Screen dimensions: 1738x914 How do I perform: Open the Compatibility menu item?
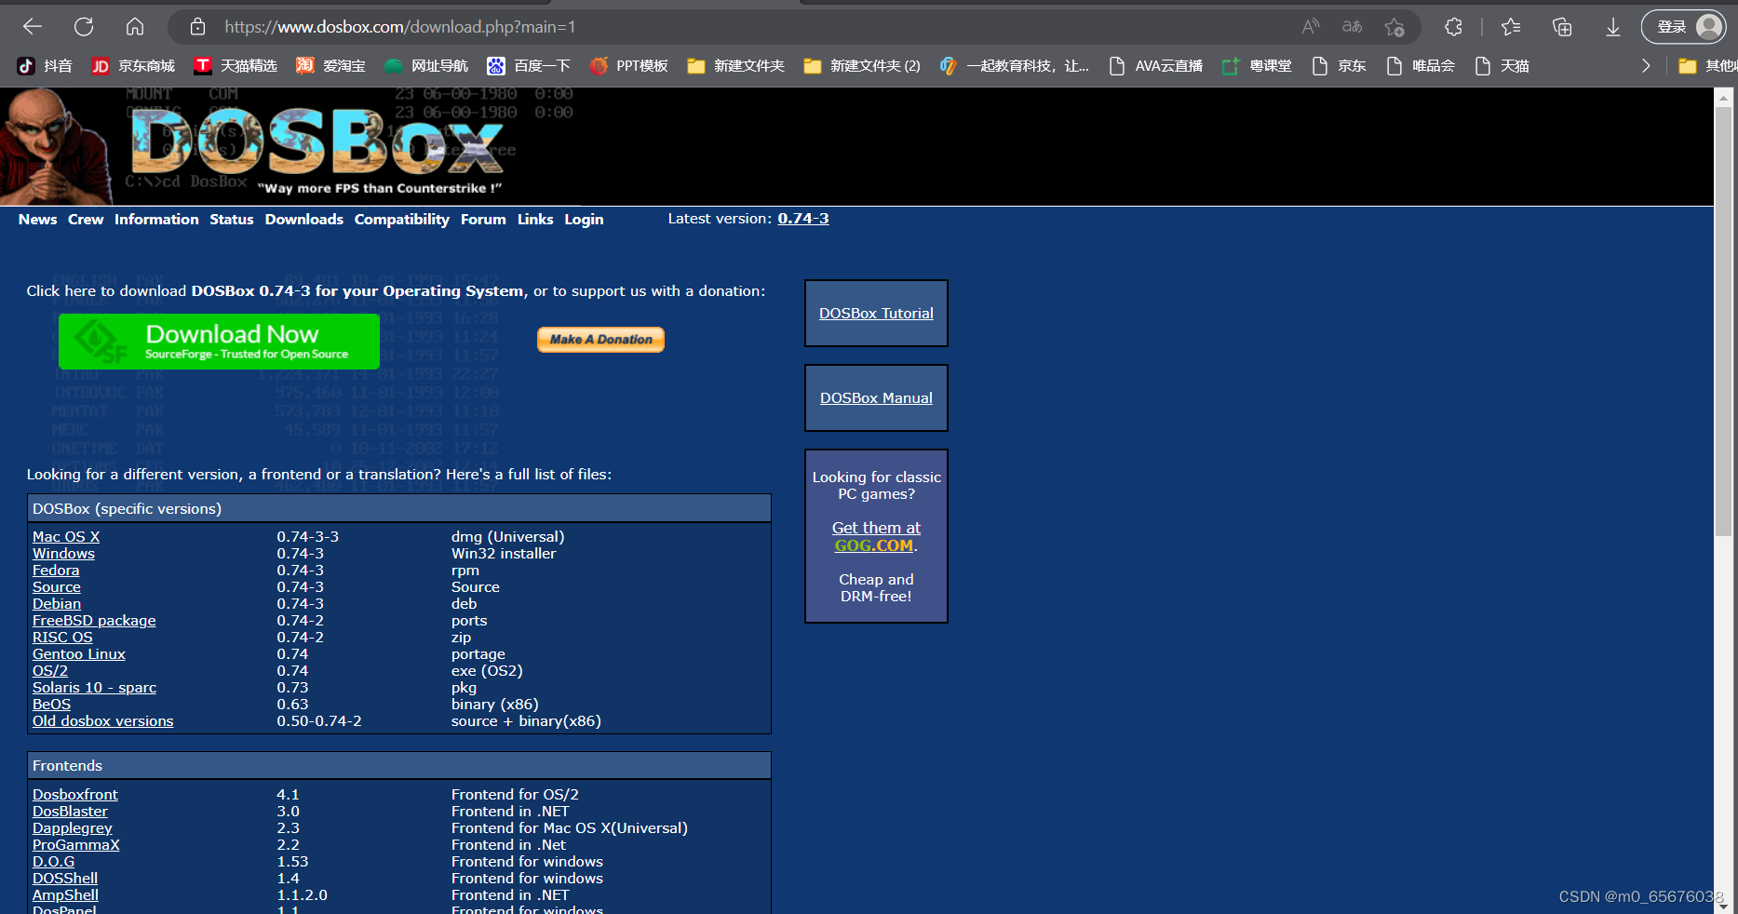pos(402,220)
